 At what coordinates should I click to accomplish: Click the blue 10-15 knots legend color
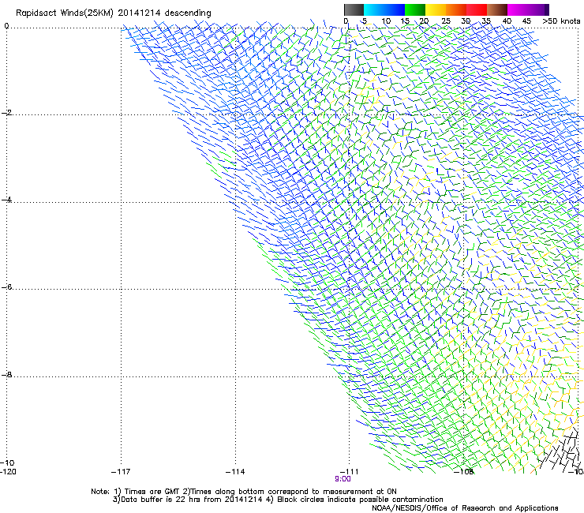coord(395,9)
